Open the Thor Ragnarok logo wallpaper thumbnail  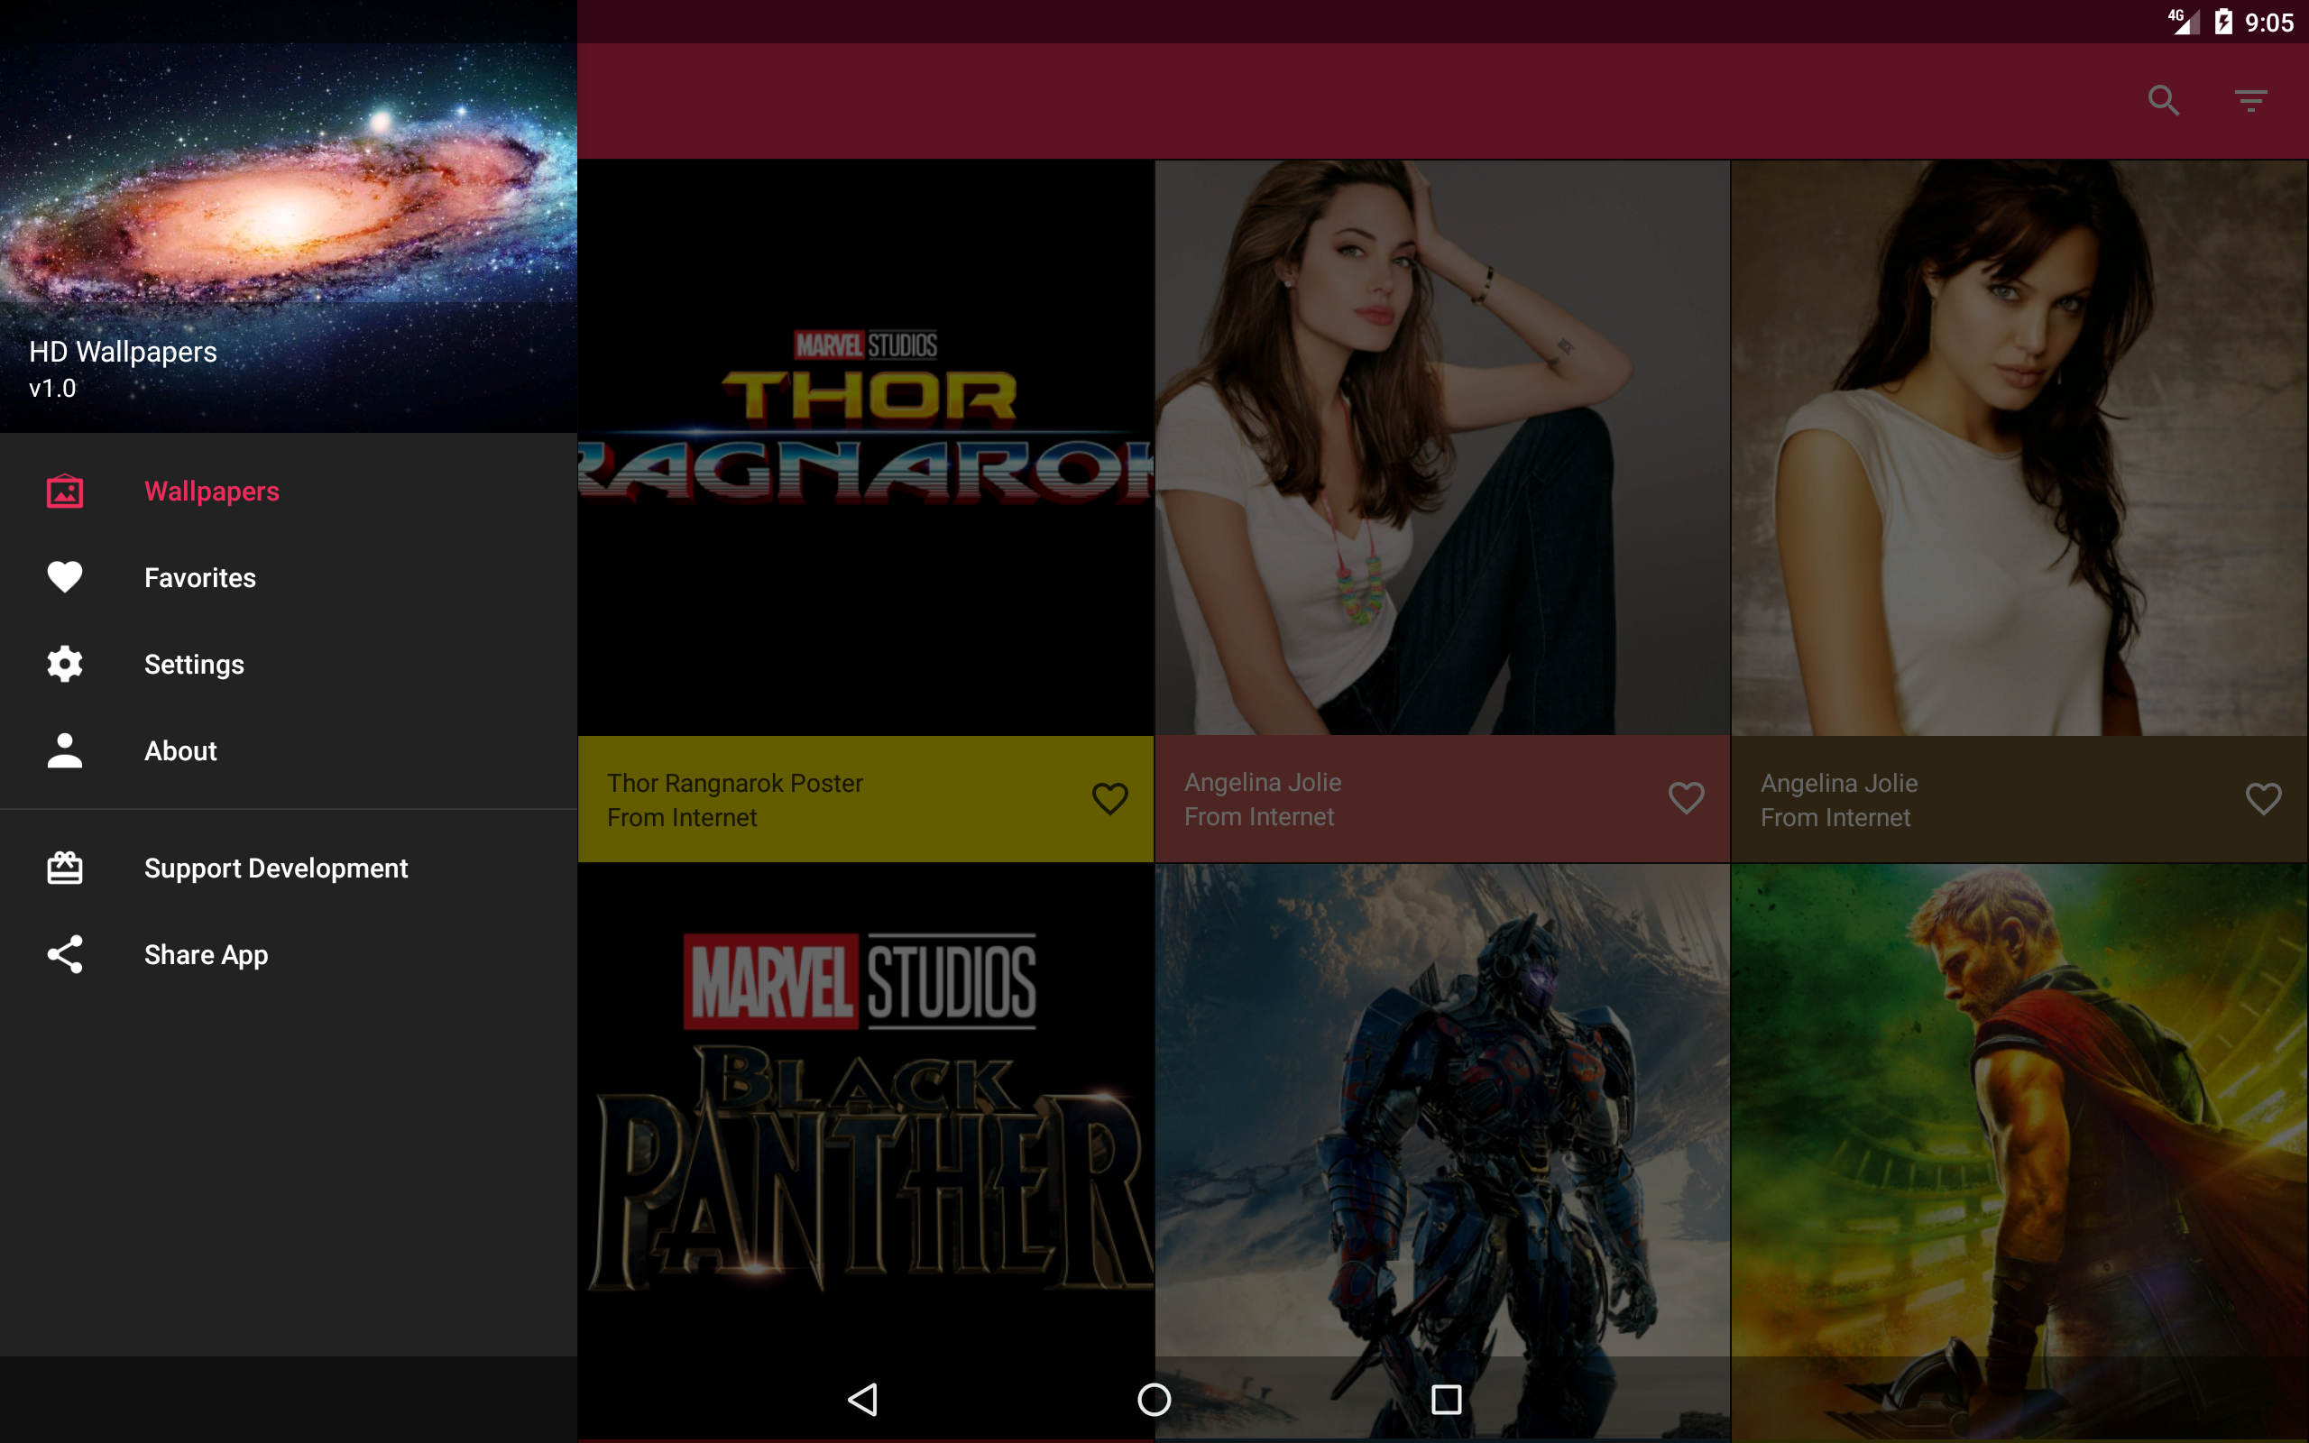click(x=865, y=446)
